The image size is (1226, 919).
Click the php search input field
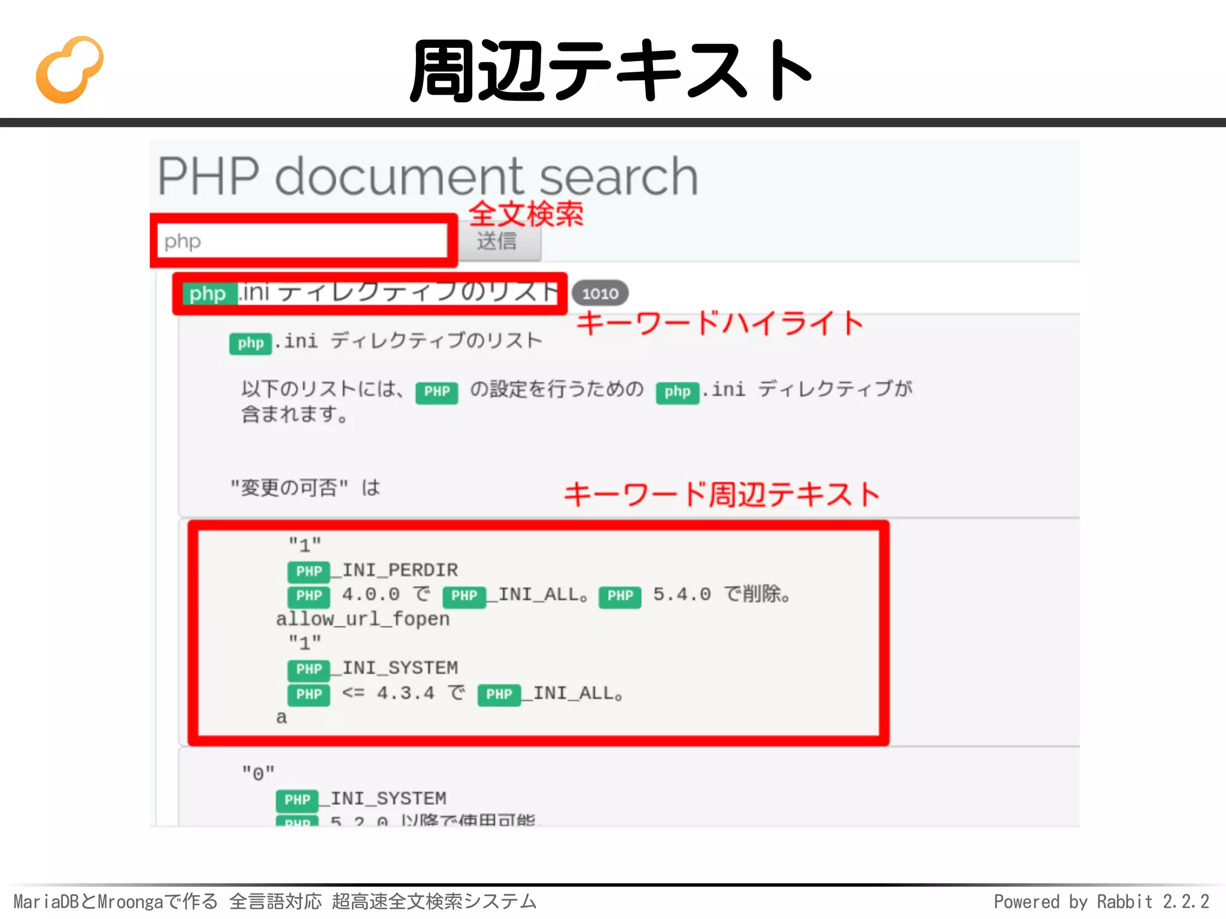click(302, 241)
